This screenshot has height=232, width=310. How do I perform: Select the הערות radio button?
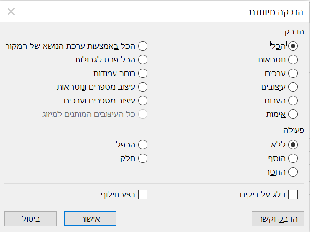tap(294, 101)
